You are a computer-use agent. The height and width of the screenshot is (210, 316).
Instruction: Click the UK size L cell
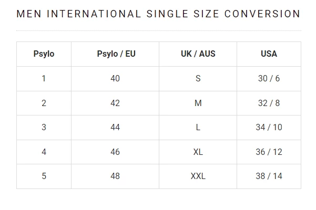[198, 128]
